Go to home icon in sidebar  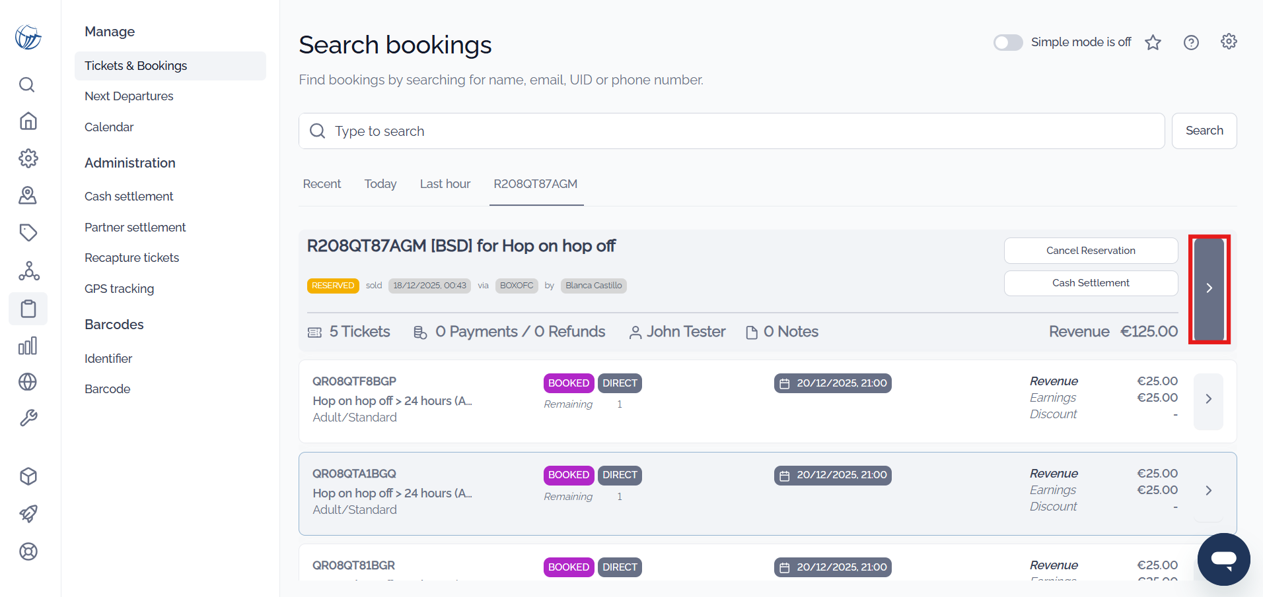click(x=28, y=121)
